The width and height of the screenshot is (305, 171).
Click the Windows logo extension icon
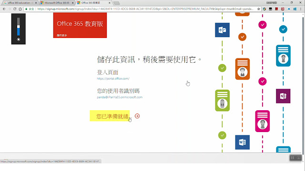(x=295, y=9)
